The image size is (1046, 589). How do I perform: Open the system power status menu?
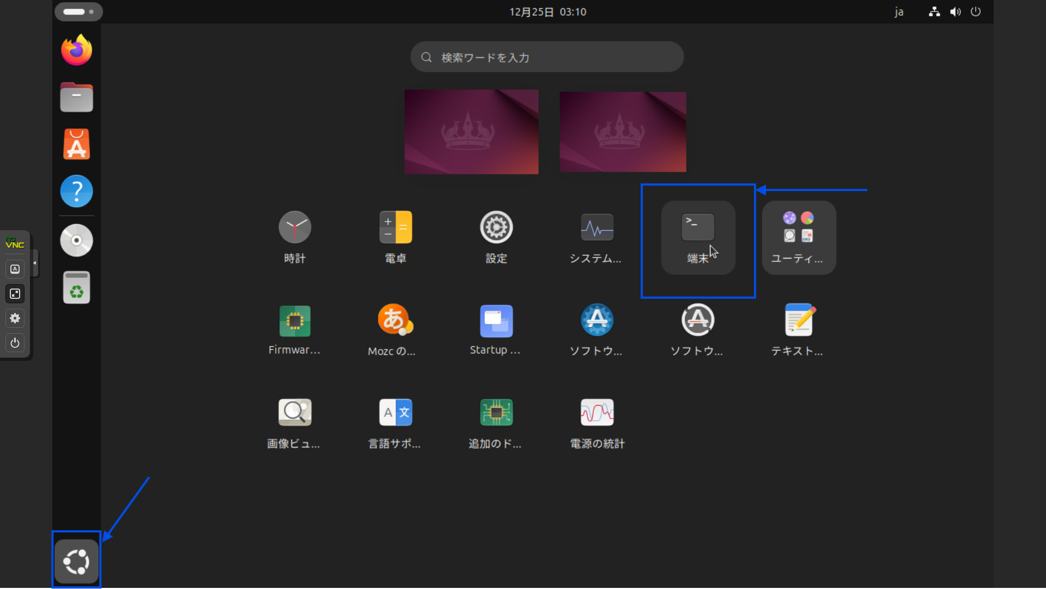click(975, 11)
